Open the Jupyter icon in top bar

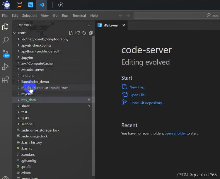20,5
